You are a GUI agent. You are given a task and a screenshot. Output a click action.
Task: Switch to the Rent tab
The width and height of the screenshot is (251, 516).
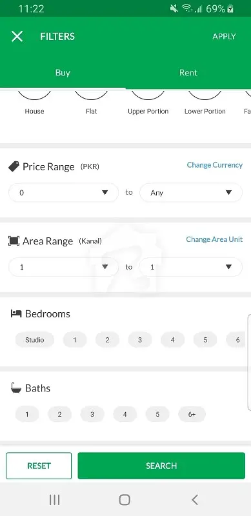(188, 73)
